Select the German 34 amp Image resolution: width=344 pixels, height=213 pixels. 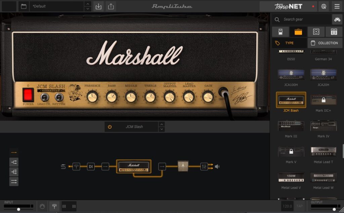[x=324, y=55]
